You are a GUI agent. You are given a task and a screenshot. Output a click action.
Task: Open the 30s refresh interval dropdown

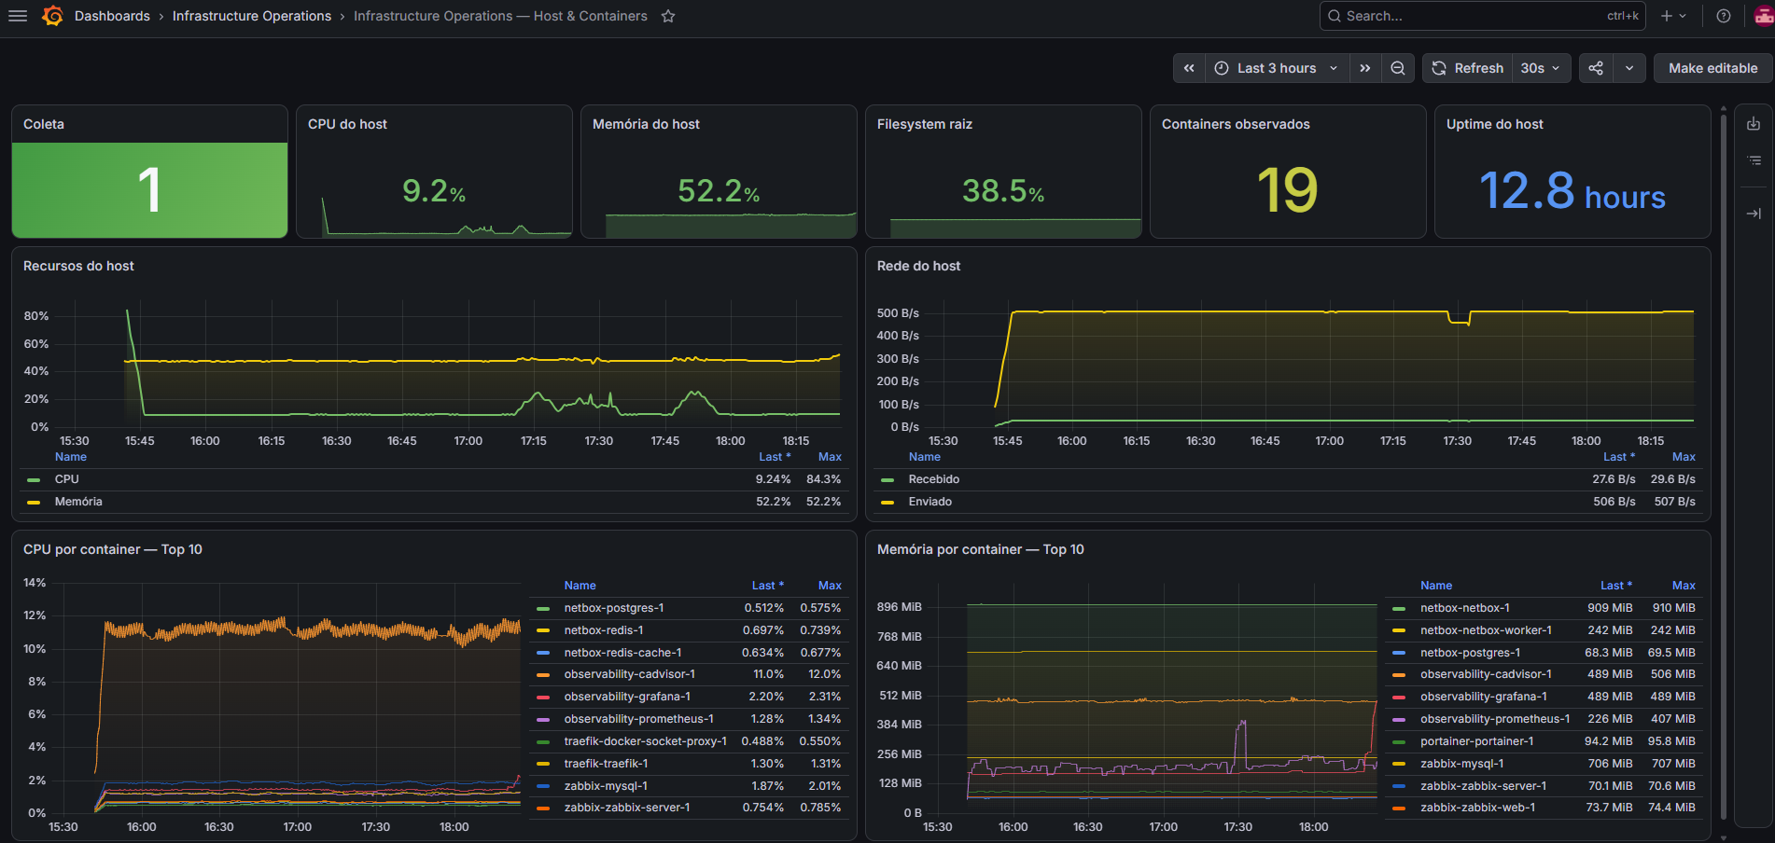(x=1541, y=68)
